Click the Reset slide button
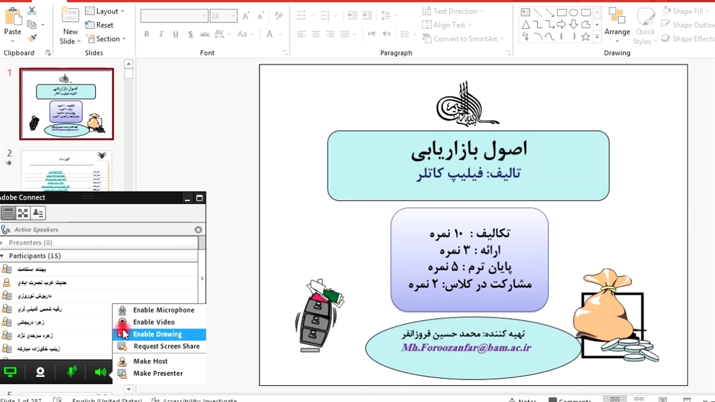The height and width of the screenshot is (402, 715). [99, 25]
